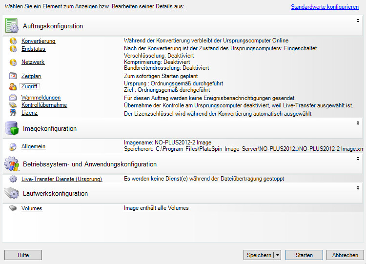
Task: Click the Live-Transfer Dienste gear icon
Action: click(x=13, y=179)
